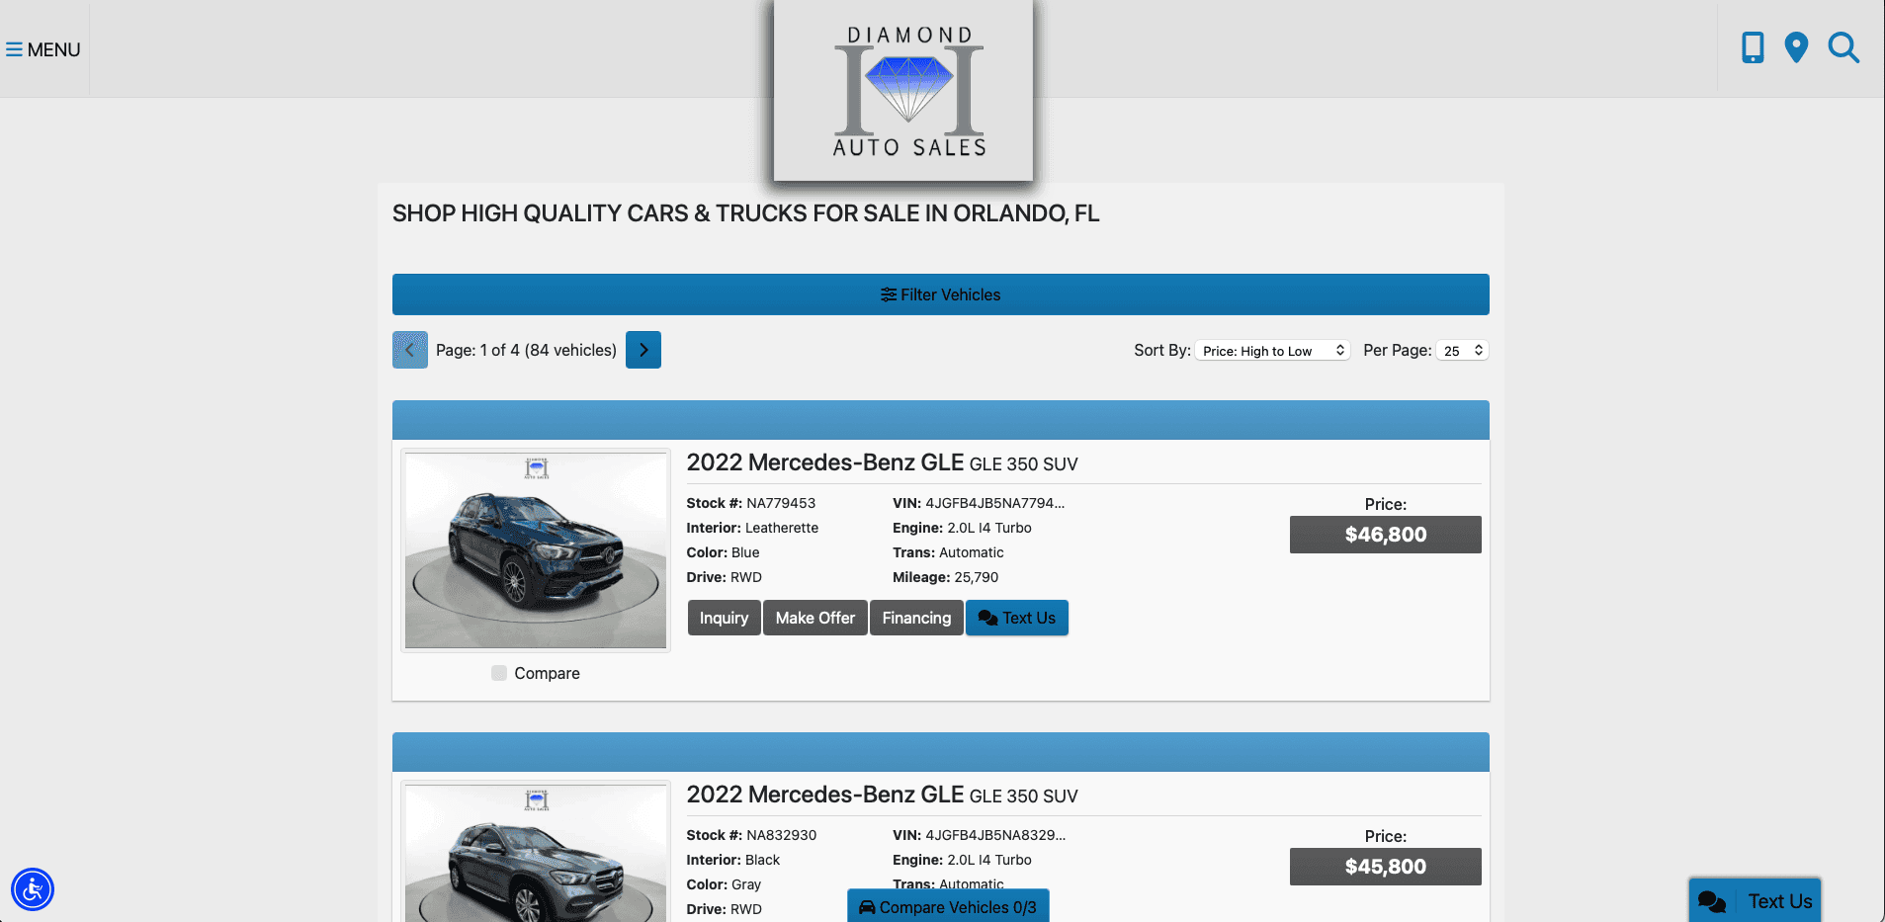Check Compare box for first Mercedes GLE

(499, 673)
